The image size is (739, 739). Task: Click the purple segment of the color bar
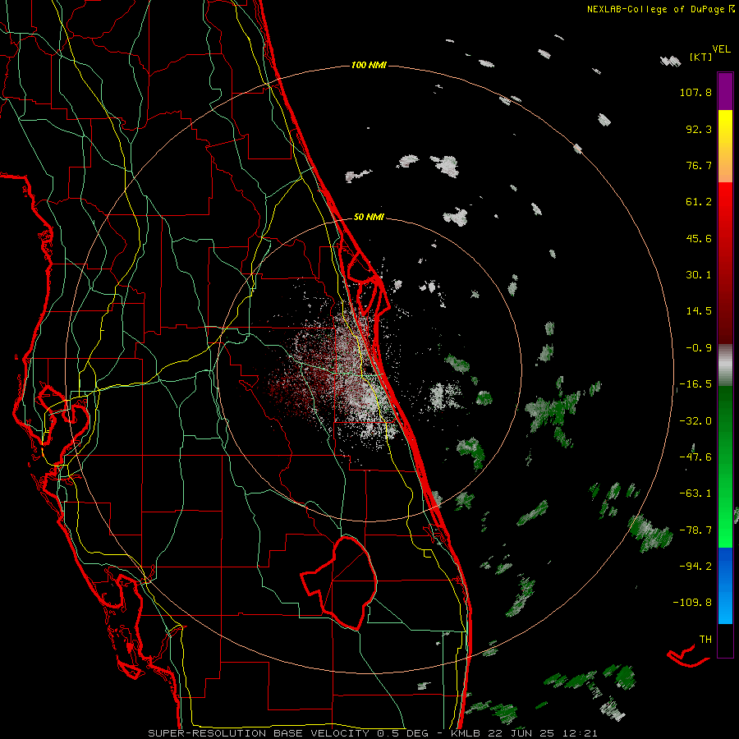tap(725, 91)
